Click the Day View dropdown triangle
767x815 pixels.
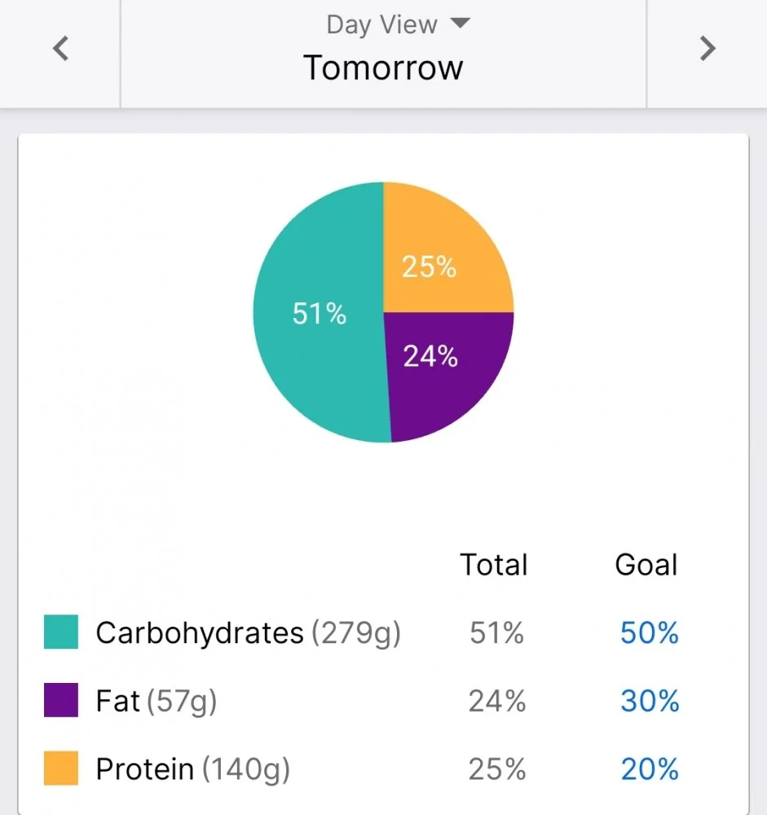point(461,24)
